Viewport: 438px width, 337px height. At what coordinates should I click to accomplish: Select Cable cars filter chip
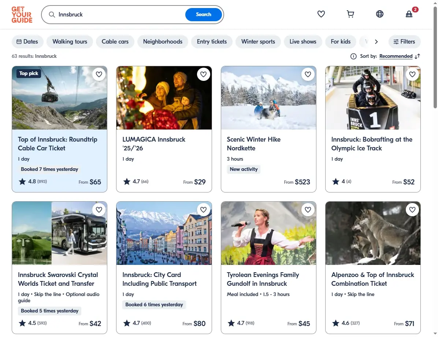point(115,42)
